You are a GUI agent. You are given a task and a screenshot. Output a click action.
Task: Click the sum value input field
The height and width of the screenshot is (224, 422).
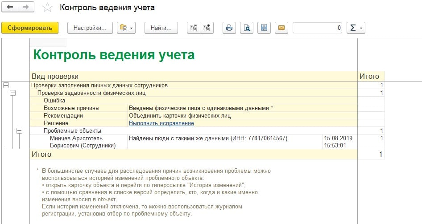point(318,28)
